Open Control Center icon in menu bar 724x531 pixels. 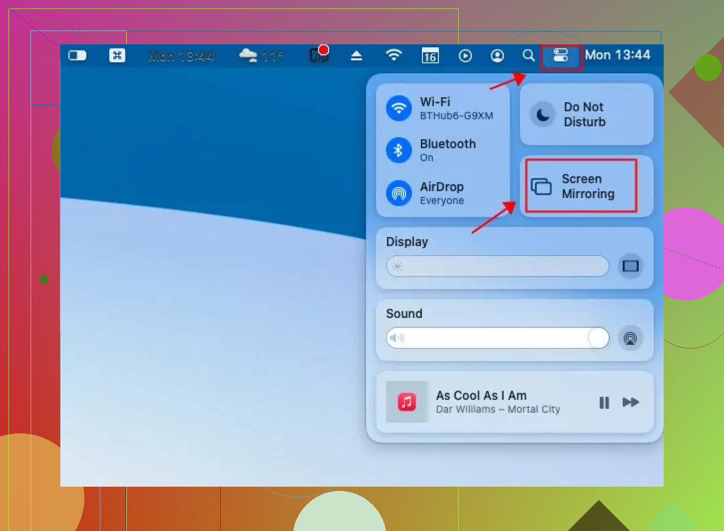coord(561,56)
